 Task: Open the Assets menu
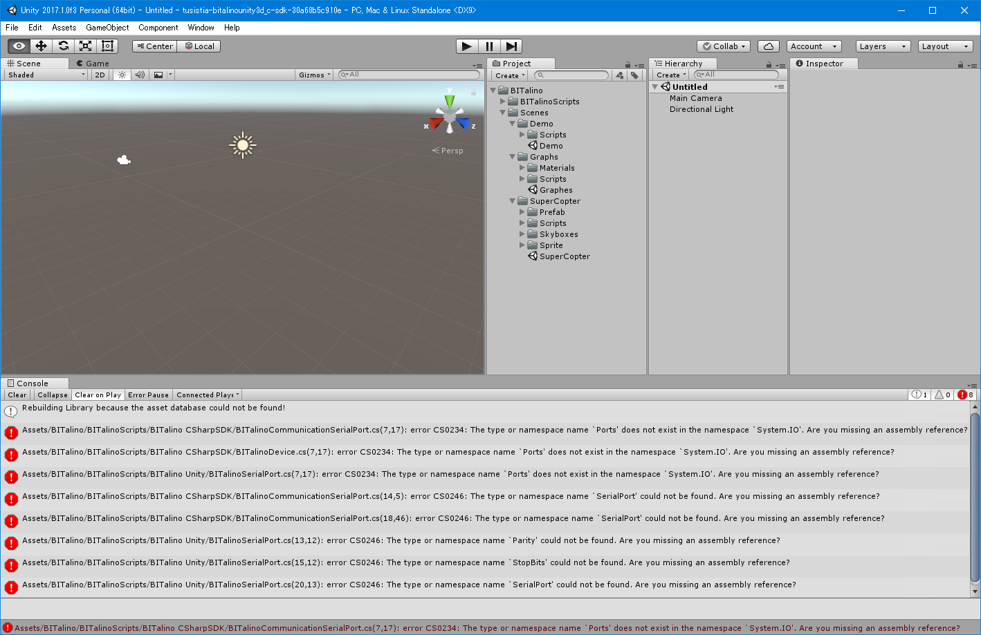(x=64, y=28)
